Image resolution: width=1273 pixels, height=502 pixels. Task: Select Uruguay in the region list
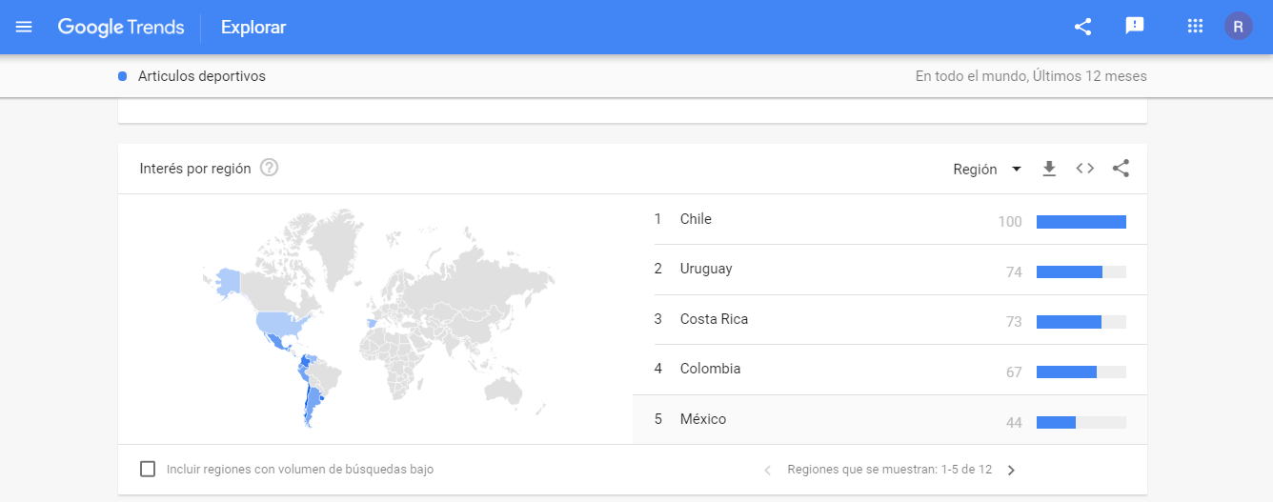pyautogui.click(x=890, y=270)
